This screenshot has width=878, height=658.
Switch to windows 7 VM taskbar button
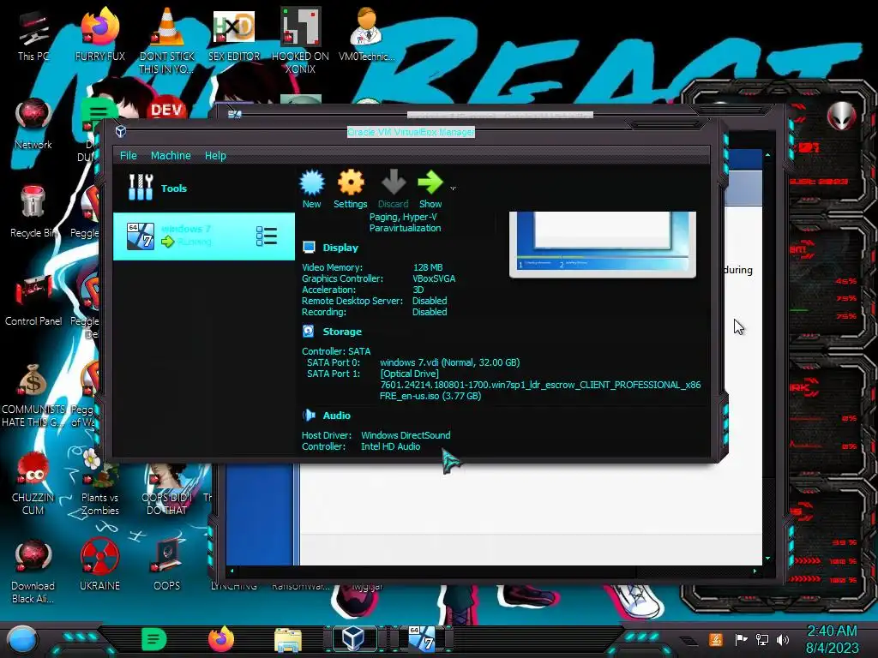pyautogui.click(x=421, y=638)
